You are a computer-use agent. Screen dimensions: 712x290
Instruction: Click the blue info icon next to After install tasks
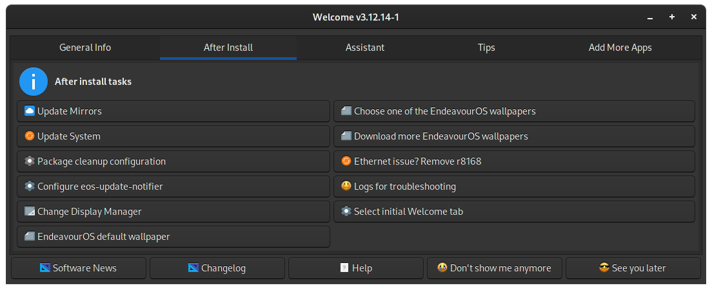(33, 82)
